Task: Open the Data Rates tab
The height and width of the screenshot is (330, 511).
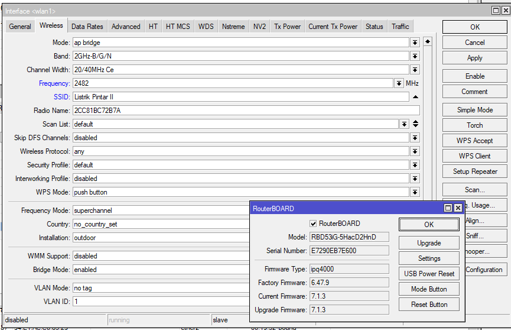Action: point(87,27)
